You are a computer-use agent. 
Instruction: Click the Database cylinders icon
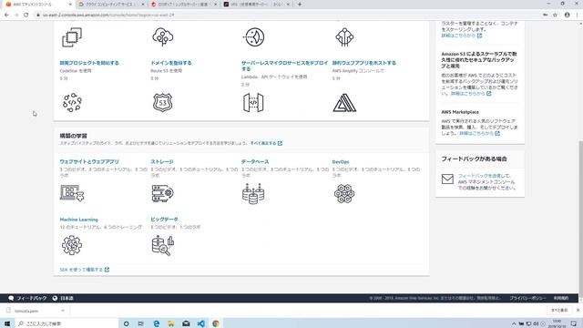point(253,194)
